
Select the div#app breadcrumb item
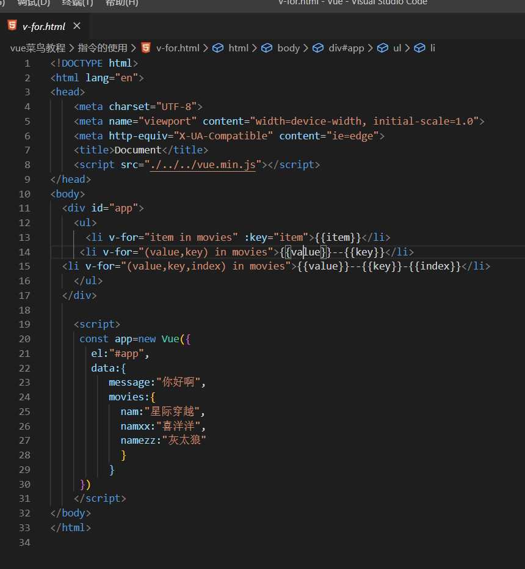tap(346, 48)
